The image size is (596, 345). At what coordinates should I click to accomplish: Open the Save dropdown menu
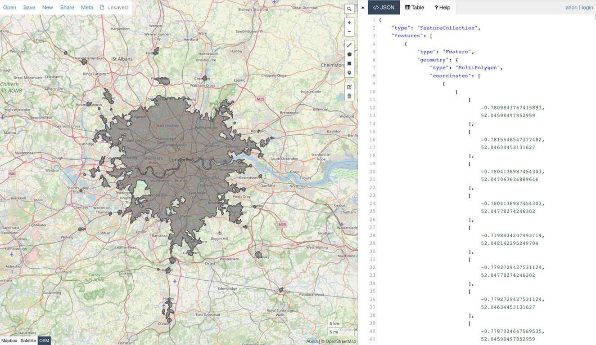point(29,8)
